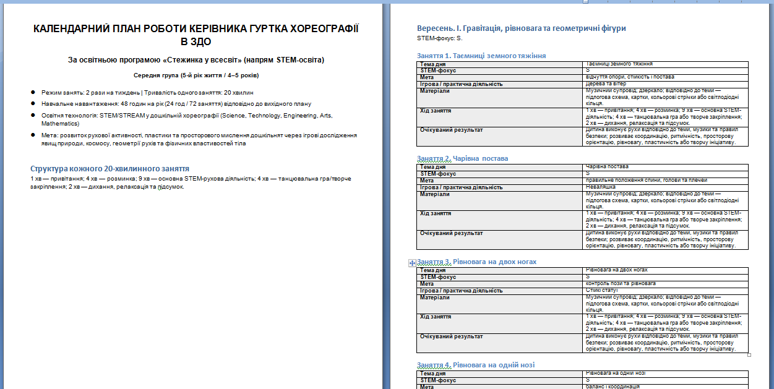Viewport: 774px width, 389px height.
Task: Click the "Очікуваний результат" cell in the Заняття 1 table
Action: [501, 137]
